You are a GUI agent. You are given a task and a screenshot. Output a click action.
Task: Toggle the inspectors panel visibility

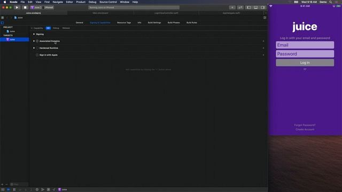pos(263,7)
